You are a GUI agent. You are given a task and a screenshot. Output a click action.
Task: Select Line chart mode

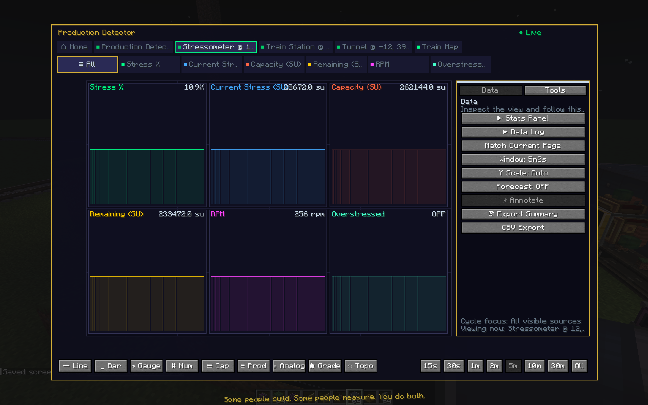point(75,366)
